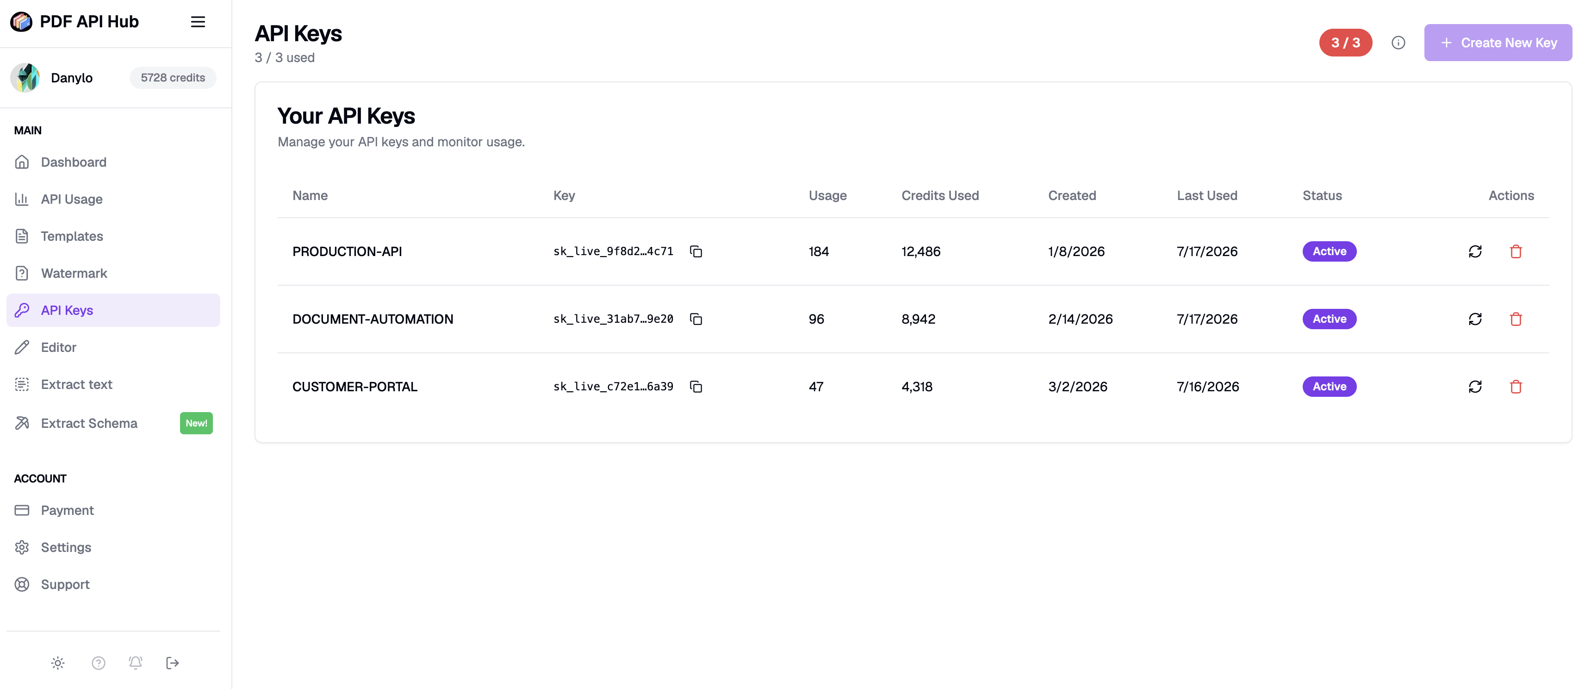The width and height of the screenshot is (1591, 689).
Task: Select key text sk_live_c72e1…6a39
Action: (613, 387)
